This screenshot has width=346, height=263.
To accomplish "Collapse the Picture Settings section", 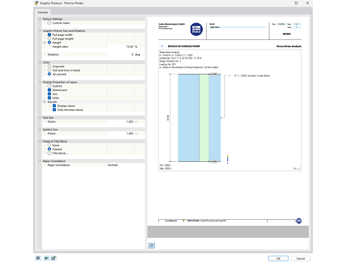I will [40, 19].
